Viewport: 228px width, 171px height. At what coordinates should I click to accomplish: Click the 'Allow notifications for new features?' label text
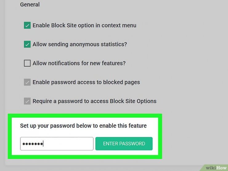tap(79, 63)
